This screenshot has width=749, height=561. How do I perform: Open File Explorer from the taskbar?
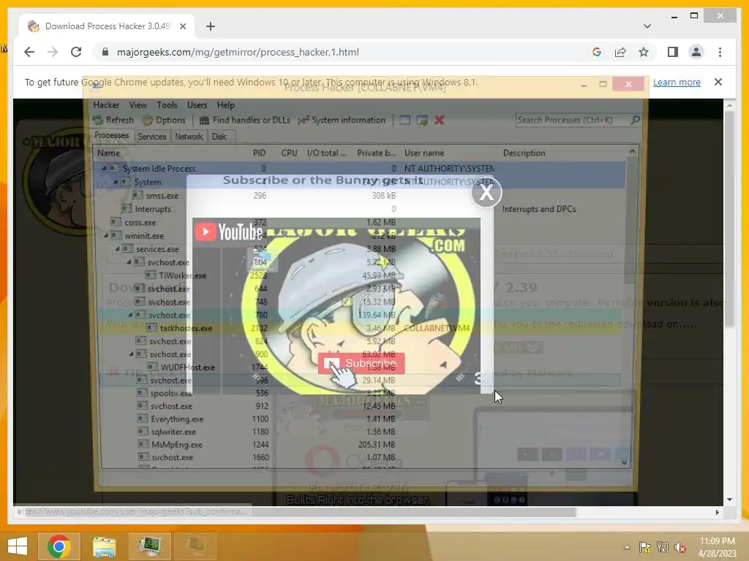coord(104,546)
